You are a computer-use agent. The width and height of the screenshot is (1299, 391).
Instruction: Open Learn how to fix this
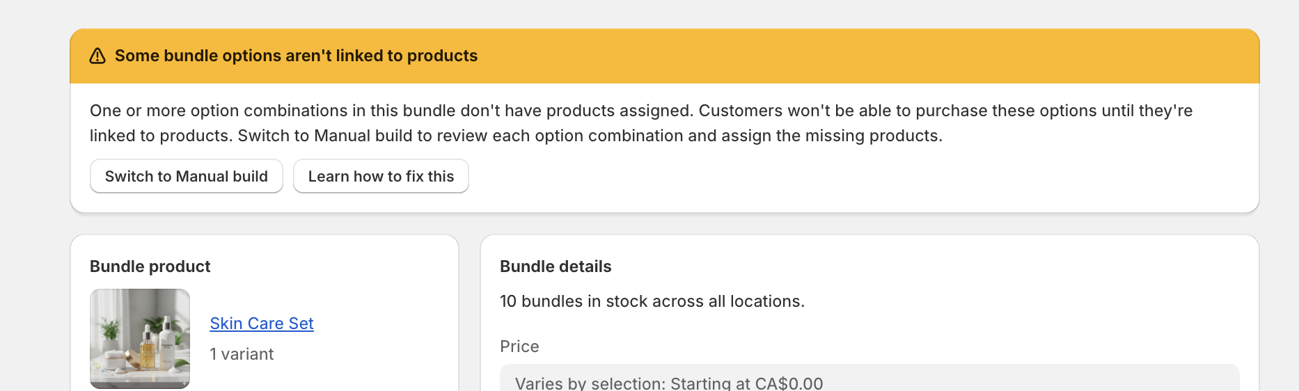coord(381,177)
